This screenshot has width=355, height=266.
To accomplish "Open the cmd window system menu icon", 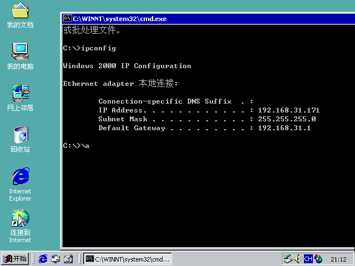I will pyautogui.click(x=68, y=18).
